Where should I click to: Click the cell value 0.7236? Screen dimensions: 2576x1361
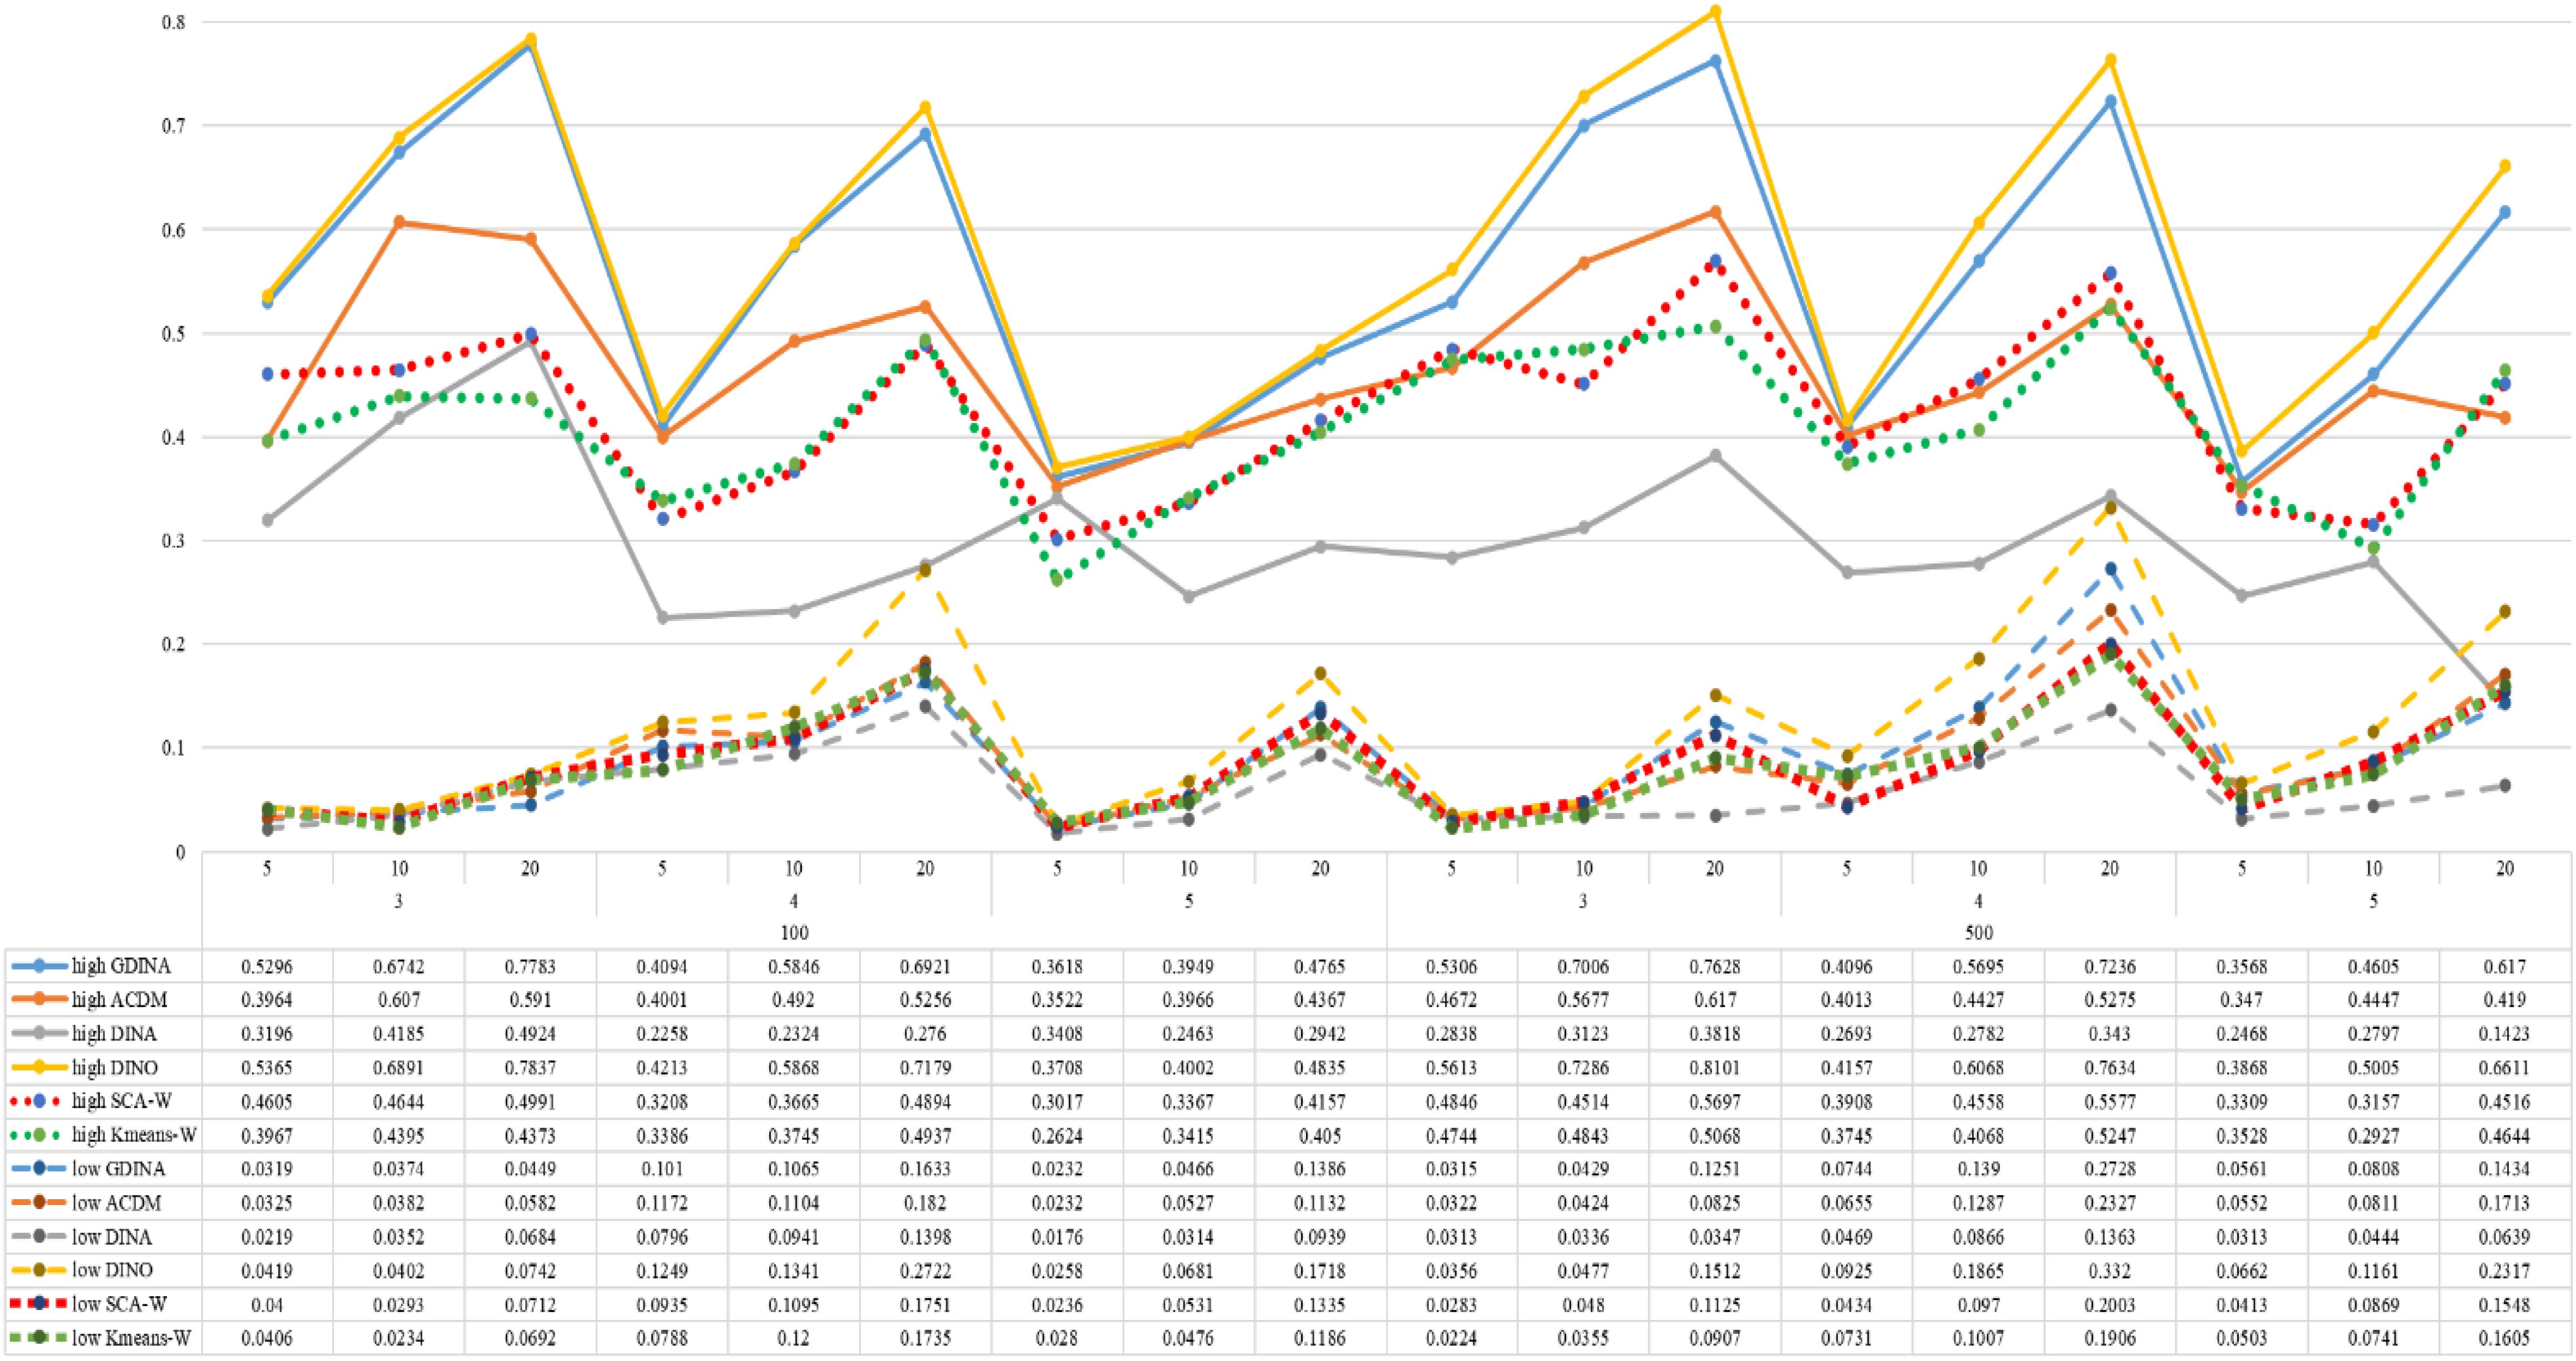click(2110, 967)
